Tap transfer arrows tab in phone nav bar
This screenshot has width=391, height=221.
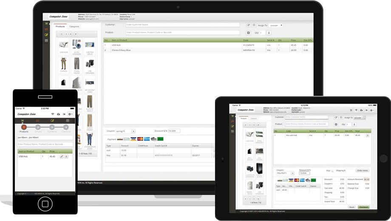[37, 121]
